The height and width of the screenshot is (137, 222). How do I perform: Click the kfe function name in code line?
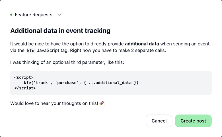pyautogui.click(x=27, y=83)
